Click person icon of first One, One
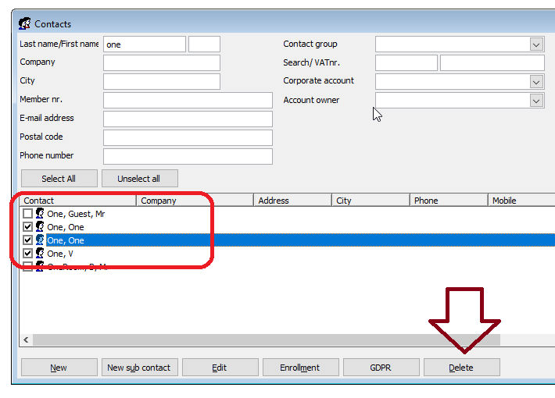The width and height of the screenshot is (555, 398). tap(40, 226)
